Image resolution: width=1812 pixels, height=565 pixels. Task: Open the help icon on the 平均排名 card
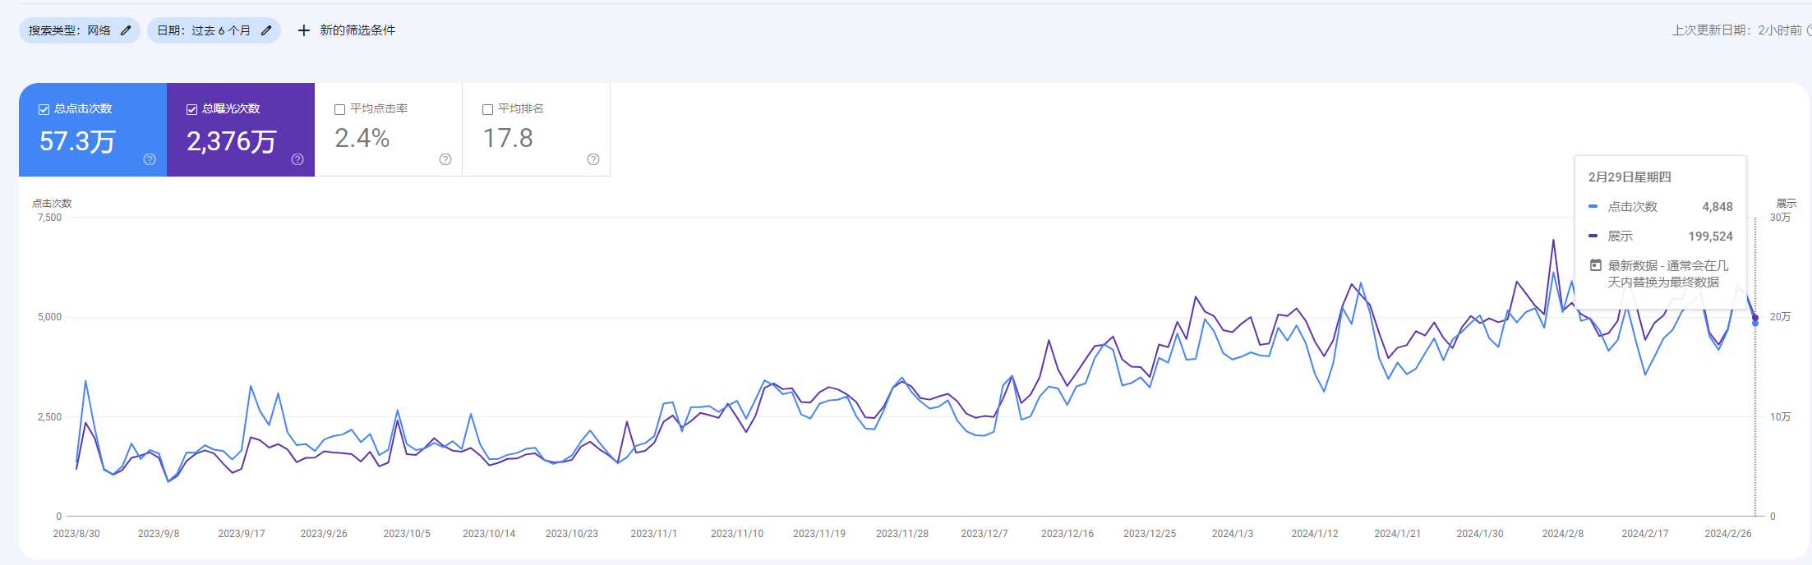coord(593,159)
